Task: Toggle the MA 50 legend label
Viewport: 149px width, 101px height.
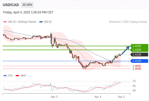Action: (48, 22)
